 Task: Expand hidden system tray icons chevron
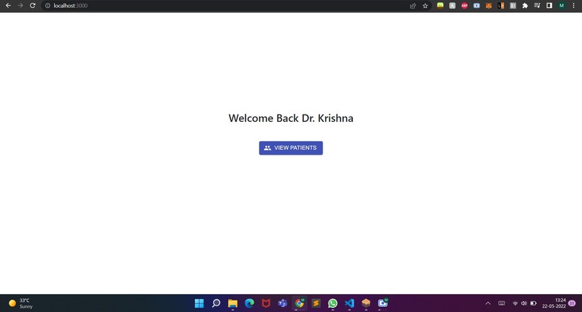(487, 303)
